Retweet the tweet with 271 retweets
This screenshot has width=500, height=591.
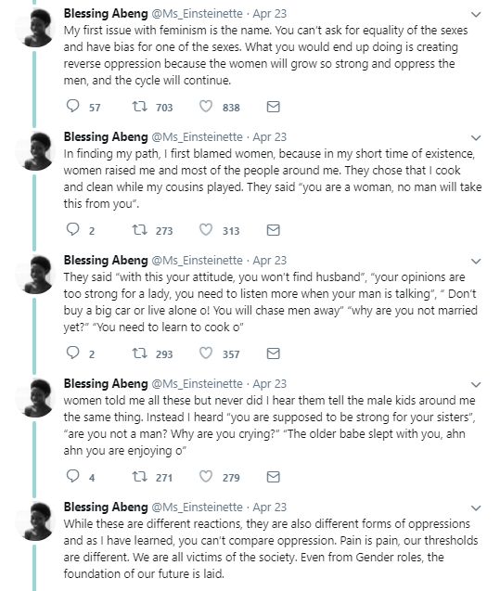[x=139, y=477]
